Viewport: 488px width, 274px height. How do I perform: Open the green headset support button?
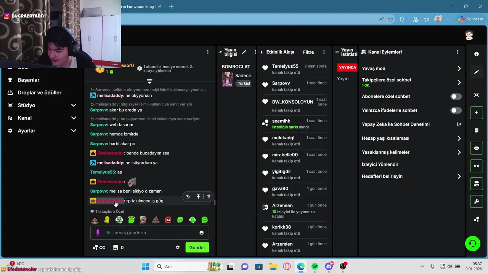pyautogui.click(x=473, y=244)
